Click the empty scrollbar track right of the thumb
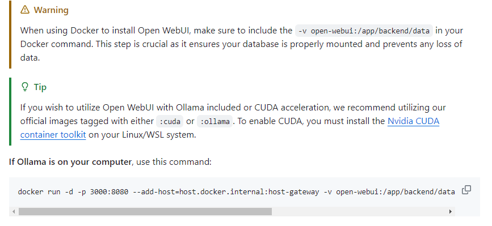The height and width of the screenshot is (226, 492). [359, 212]
